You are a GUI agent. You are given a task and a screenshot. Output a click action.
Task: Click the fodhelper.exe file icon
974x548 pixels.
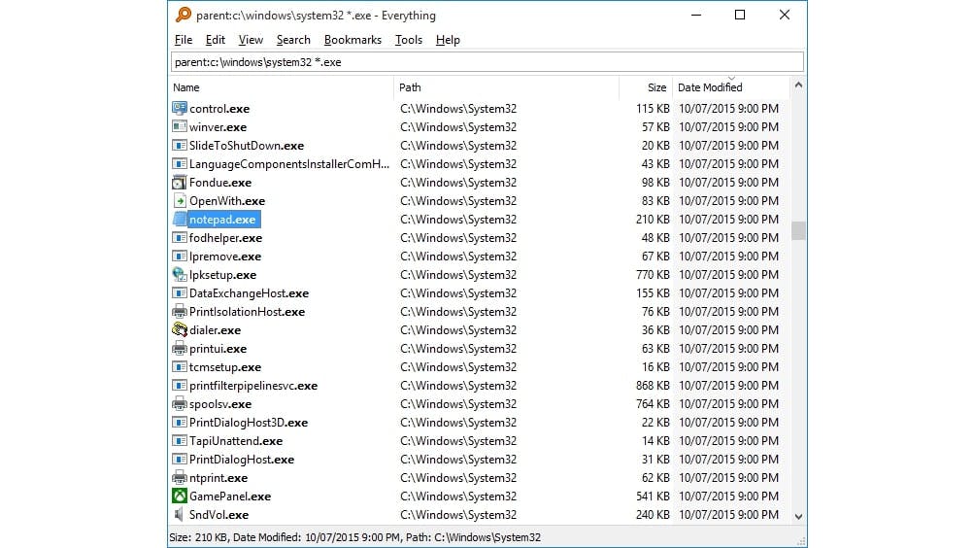tap(180, 238)
